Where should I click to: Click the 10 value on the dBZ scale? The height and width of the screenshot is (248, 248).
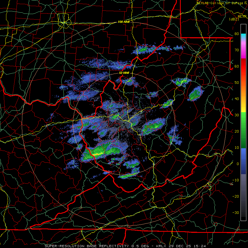point(237,148)
